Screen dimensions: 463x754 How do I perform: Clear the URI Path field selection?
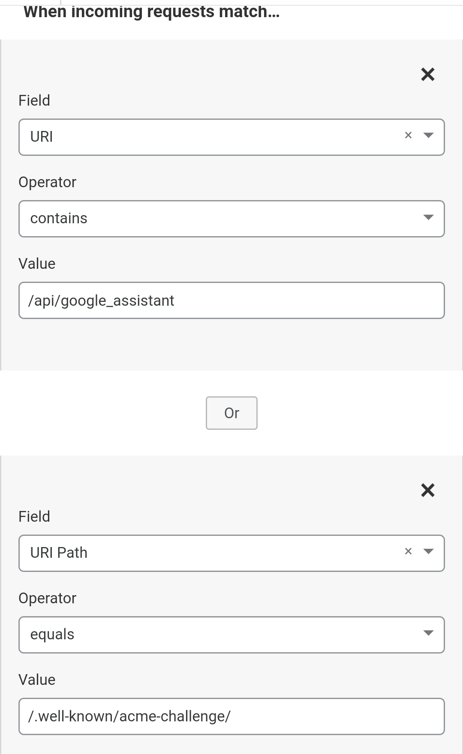408,551
